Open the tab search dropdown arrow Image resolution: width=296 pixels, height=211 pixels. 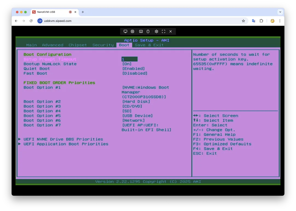click(x=280, y=12)
